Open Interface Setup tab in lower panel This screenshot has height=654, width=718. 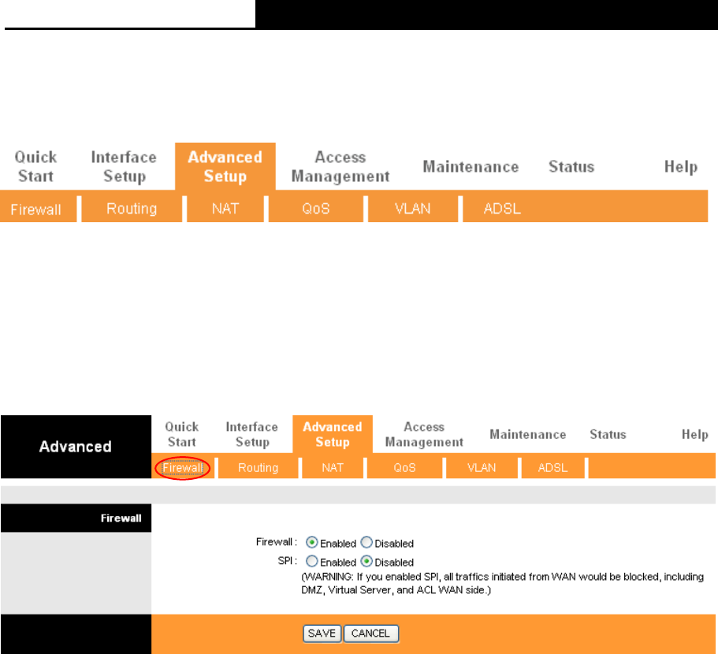click(252, 434)
